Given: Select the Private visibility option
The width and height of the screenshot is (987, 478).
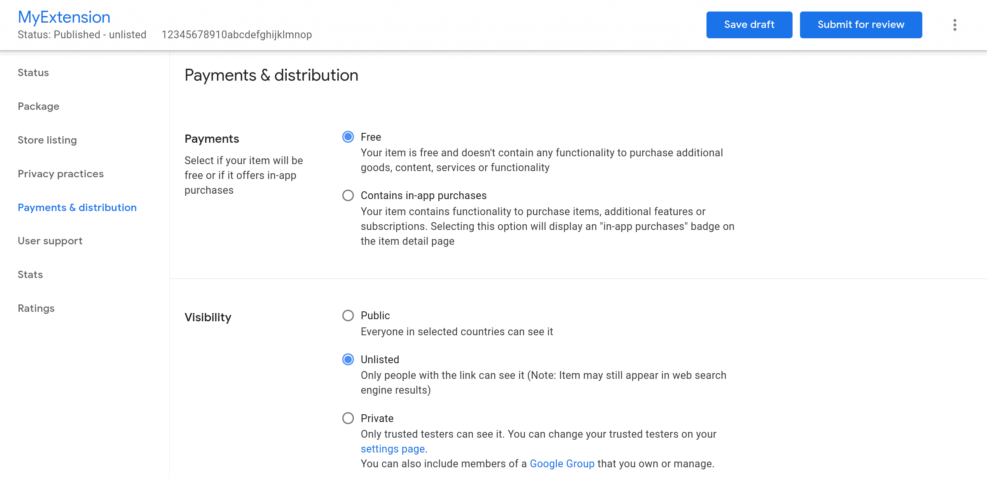Looking at the screenshot, I should [x=348, y=418].
